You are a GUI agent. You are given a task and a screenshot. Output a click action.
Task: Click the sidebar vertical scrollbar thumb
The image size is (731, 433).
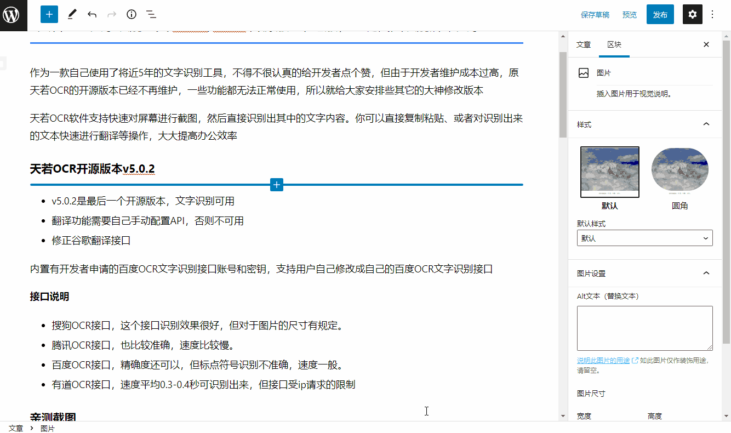coord(726,192)
